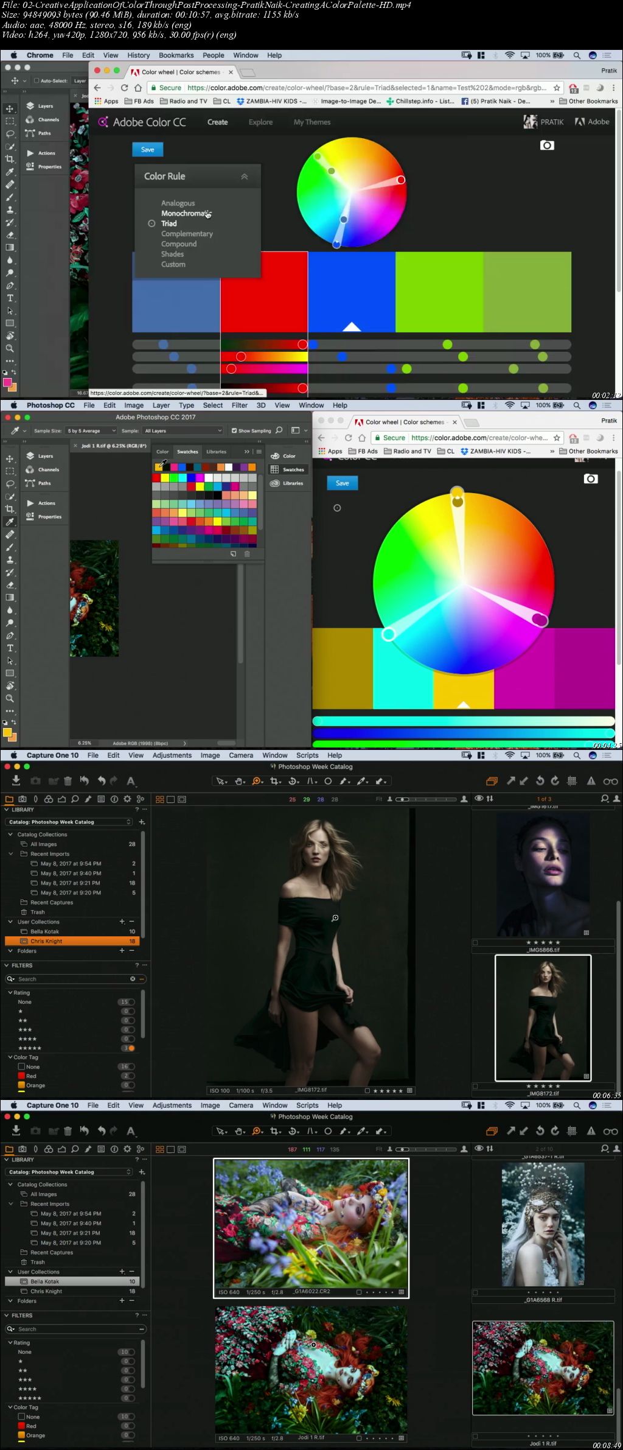Click camera icon below the Adobe logo link
This screenshot has width=623, height=1450.
point(547,145)
